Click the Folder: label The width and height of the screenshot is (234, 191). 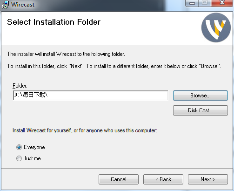click(x=20, y=86)
